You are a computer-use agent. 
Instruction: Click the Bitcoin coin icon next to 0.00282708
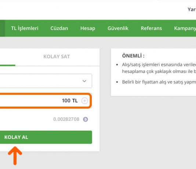pos(86,119)
